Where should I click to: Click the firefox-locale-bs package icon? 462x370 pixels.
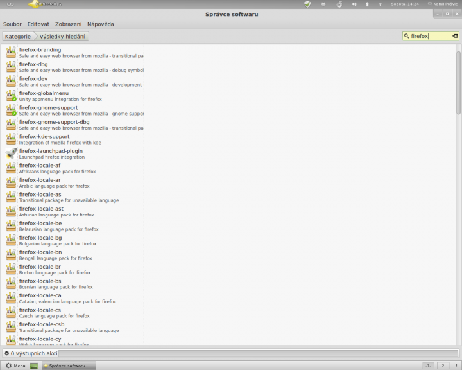[x=11, y=283]
